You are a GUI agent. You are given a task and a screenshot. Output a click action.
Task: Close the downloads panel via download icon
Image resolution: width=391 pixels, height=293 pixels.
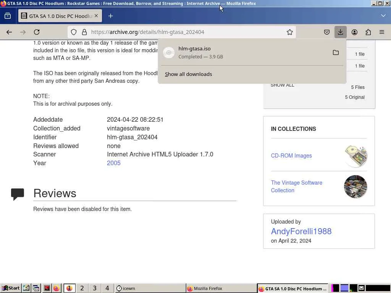pyautogui.click(x=340, y=32)
